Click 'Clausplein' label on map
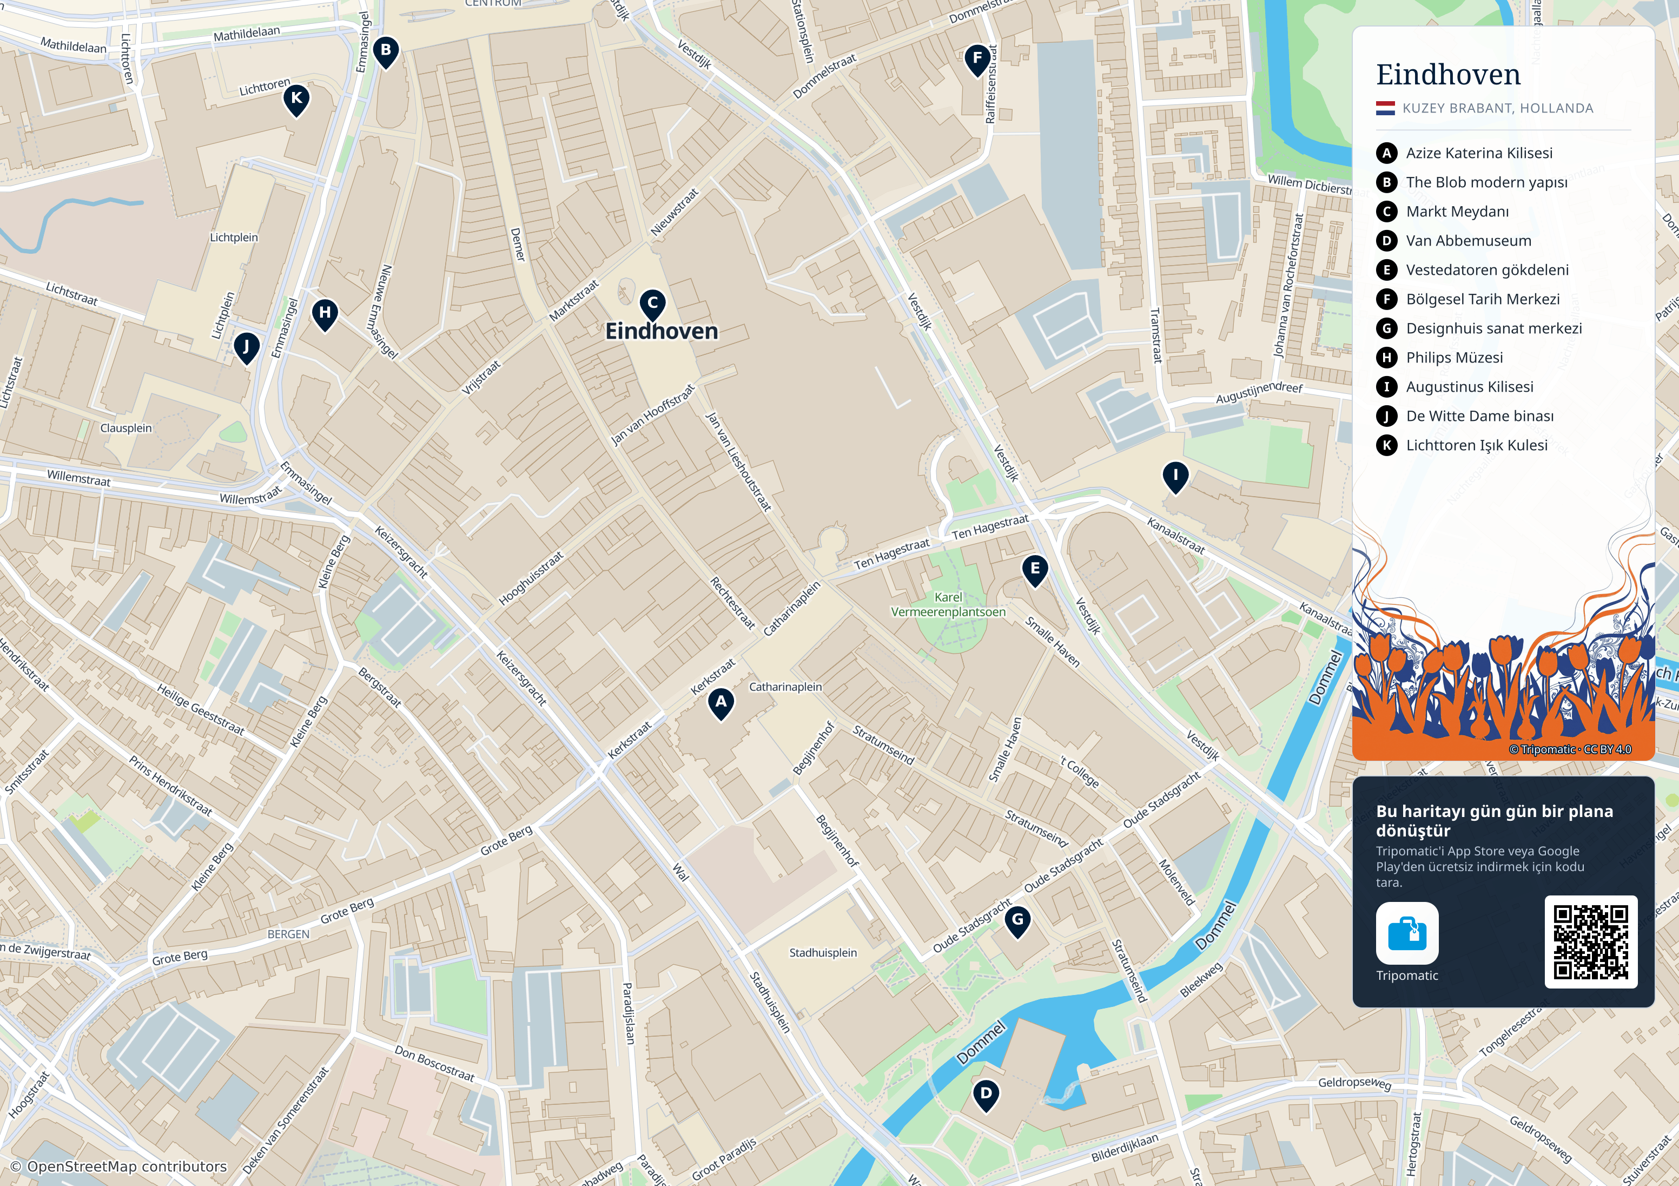This screenshot has height=1186, width=1679. click(126, 428)
